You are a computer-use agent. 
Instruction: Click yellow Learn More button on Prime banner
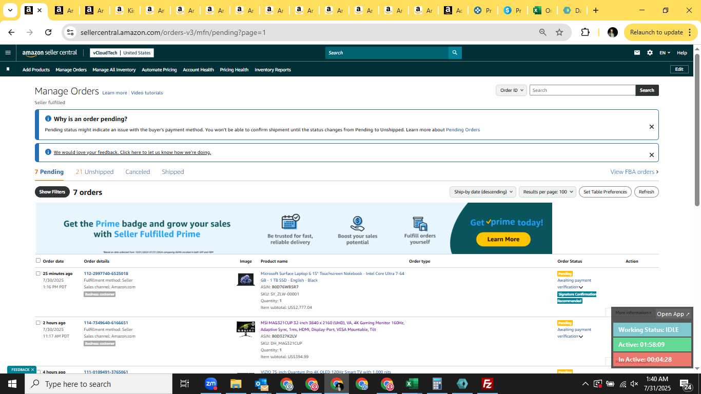tap(503, 239)
